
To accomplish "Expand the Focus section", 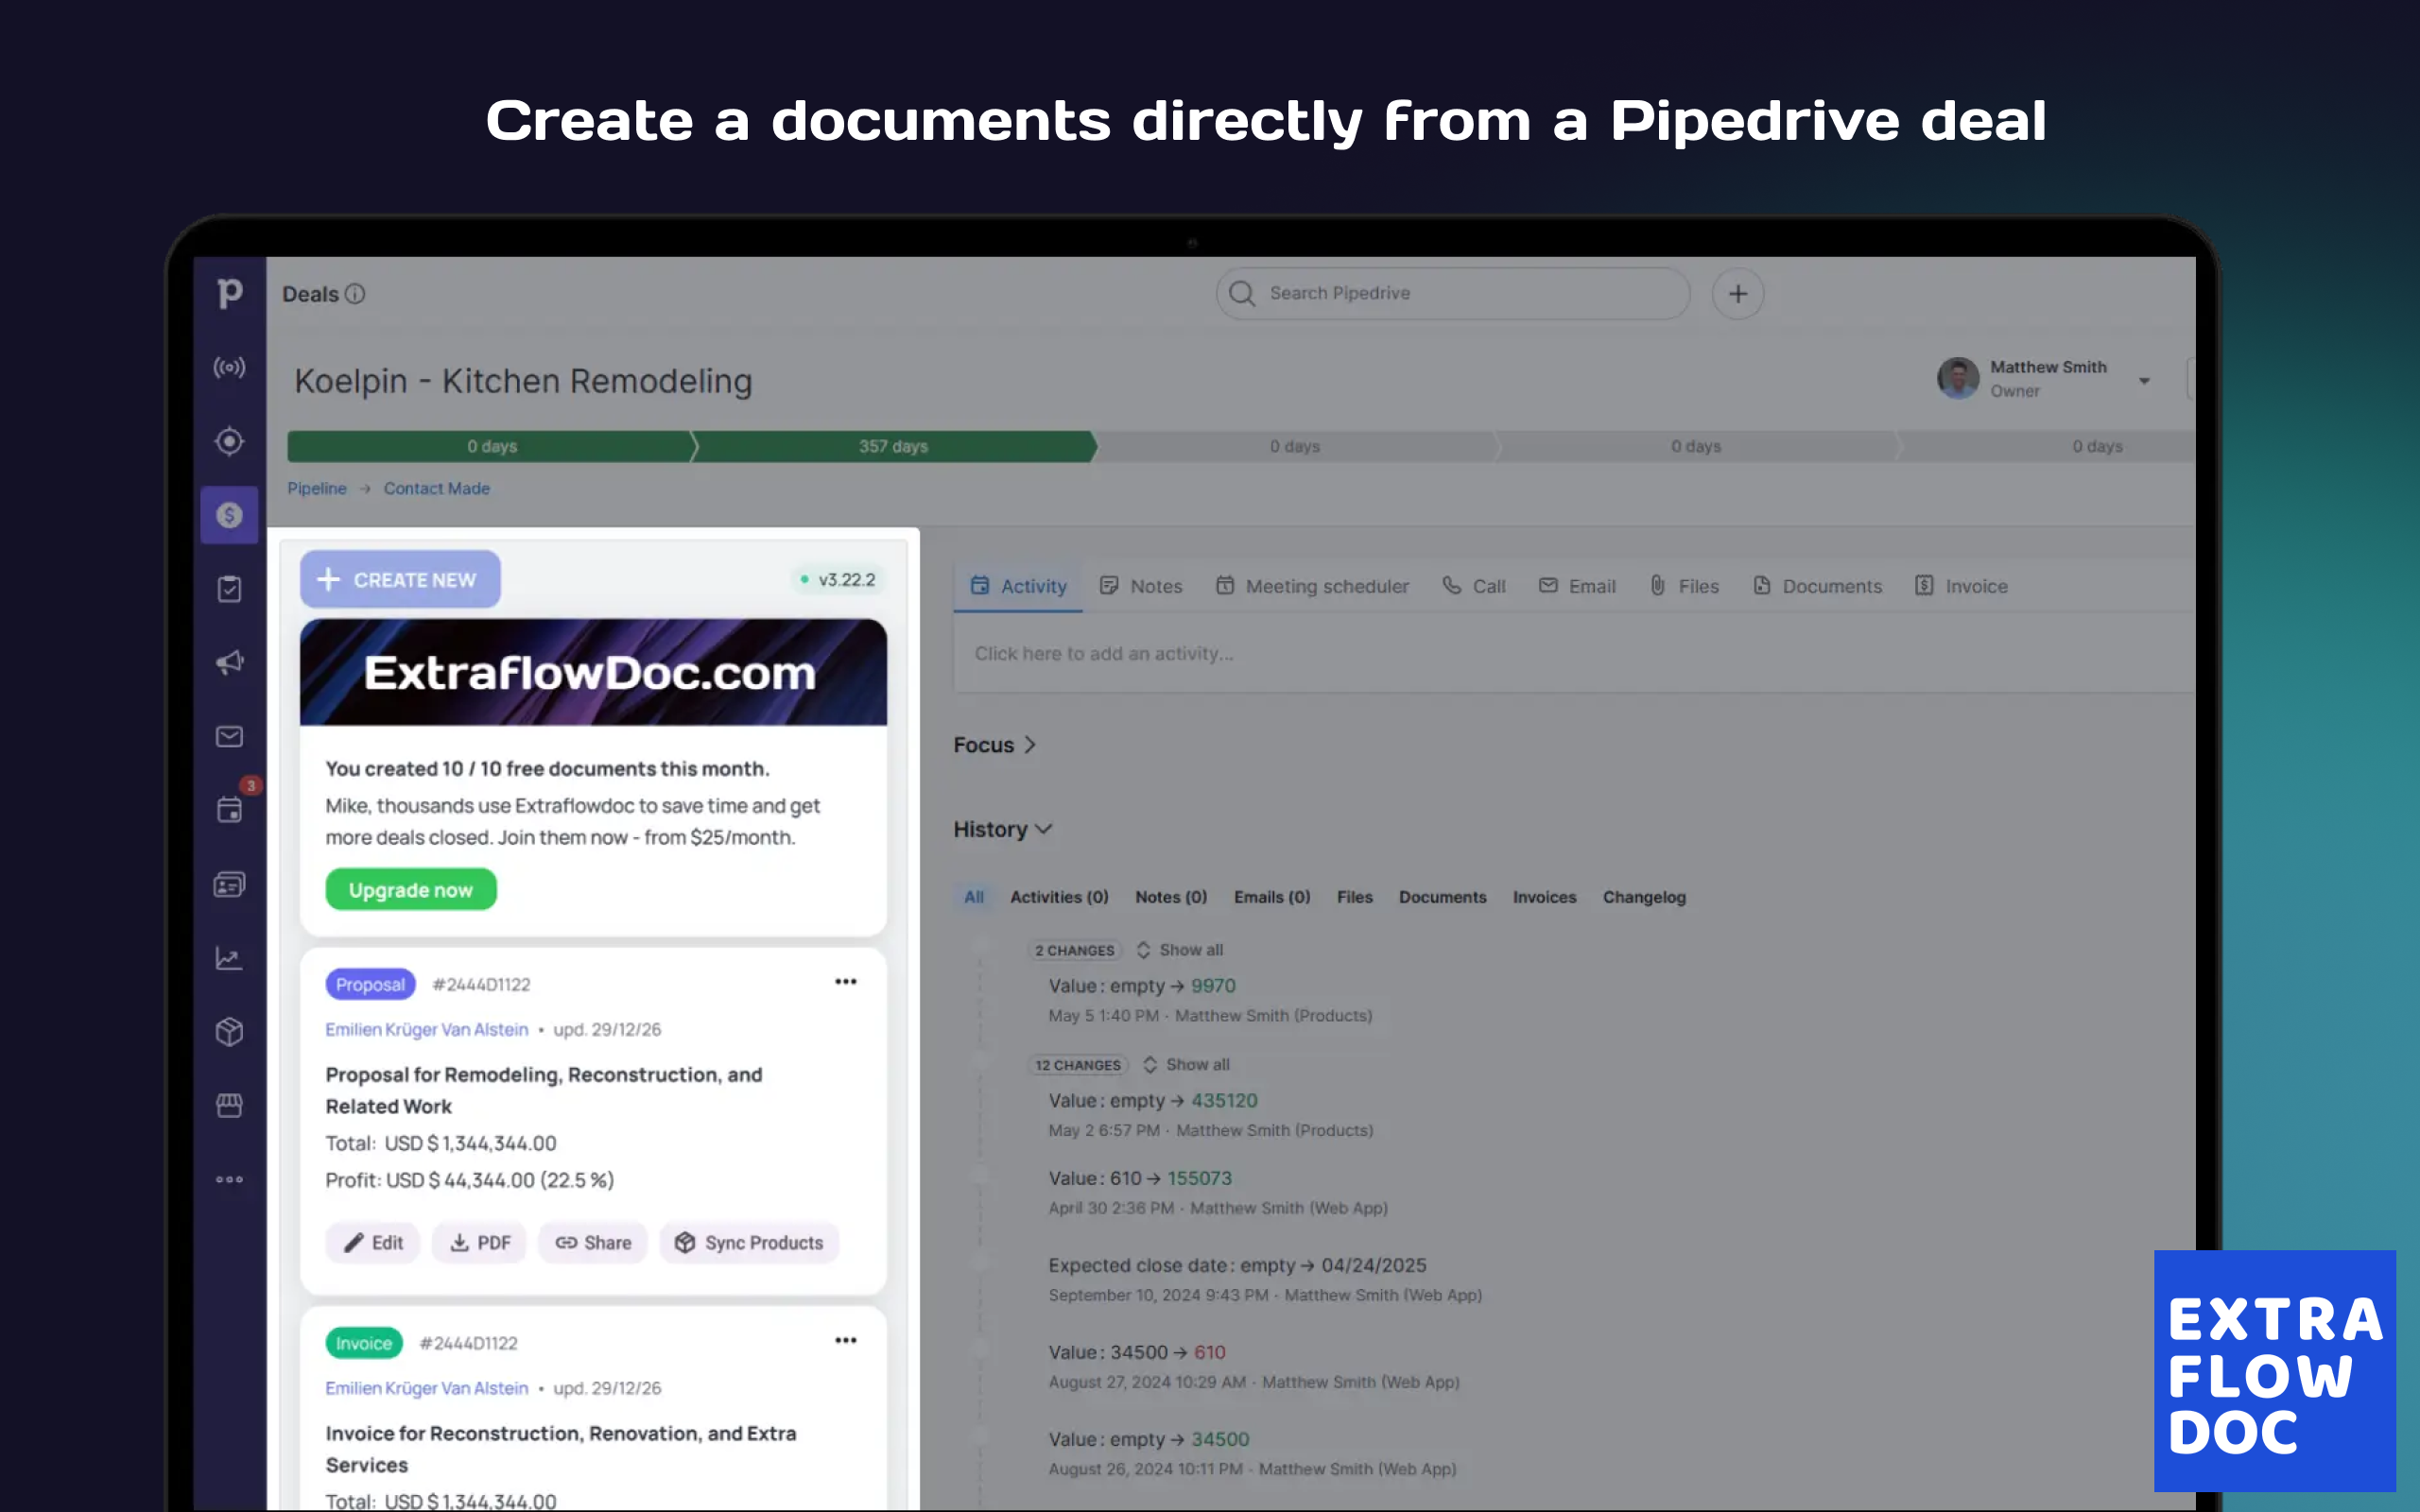I will coord(994,745).
